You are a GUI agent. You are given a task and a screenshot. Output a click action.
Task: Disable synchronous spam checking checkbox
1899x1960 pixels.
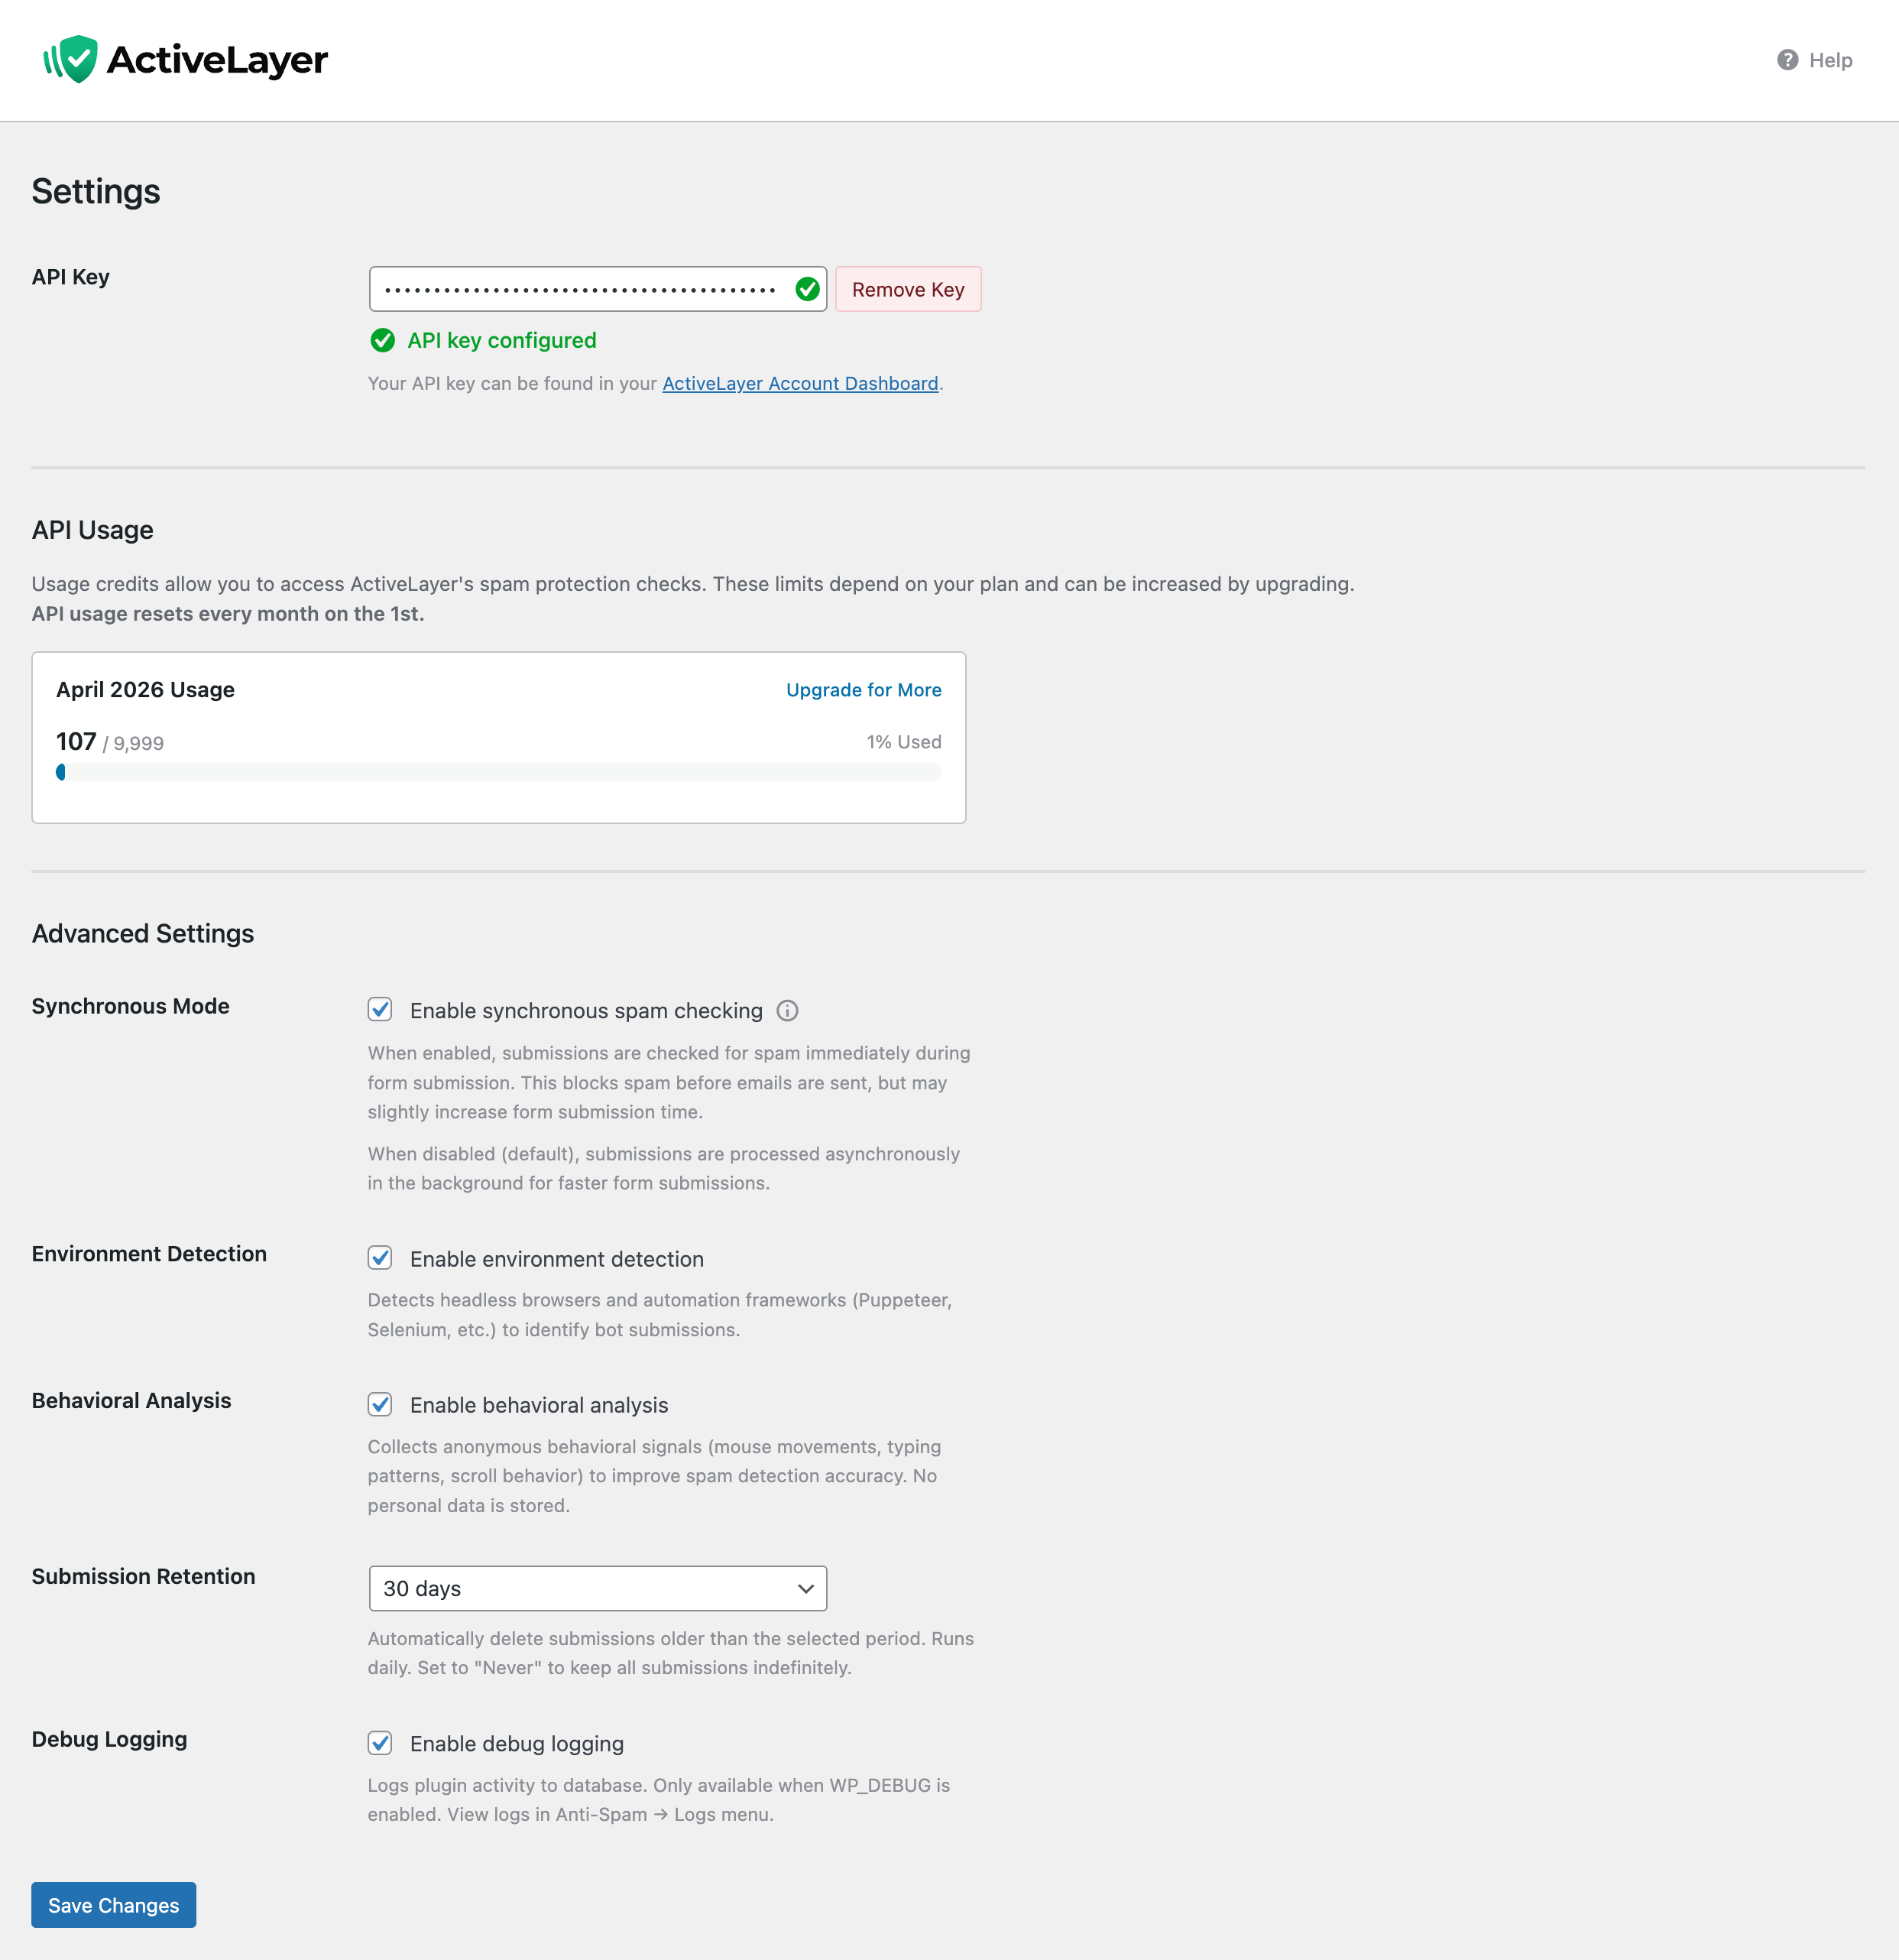pyautogui.click(x=380, y=1010)
